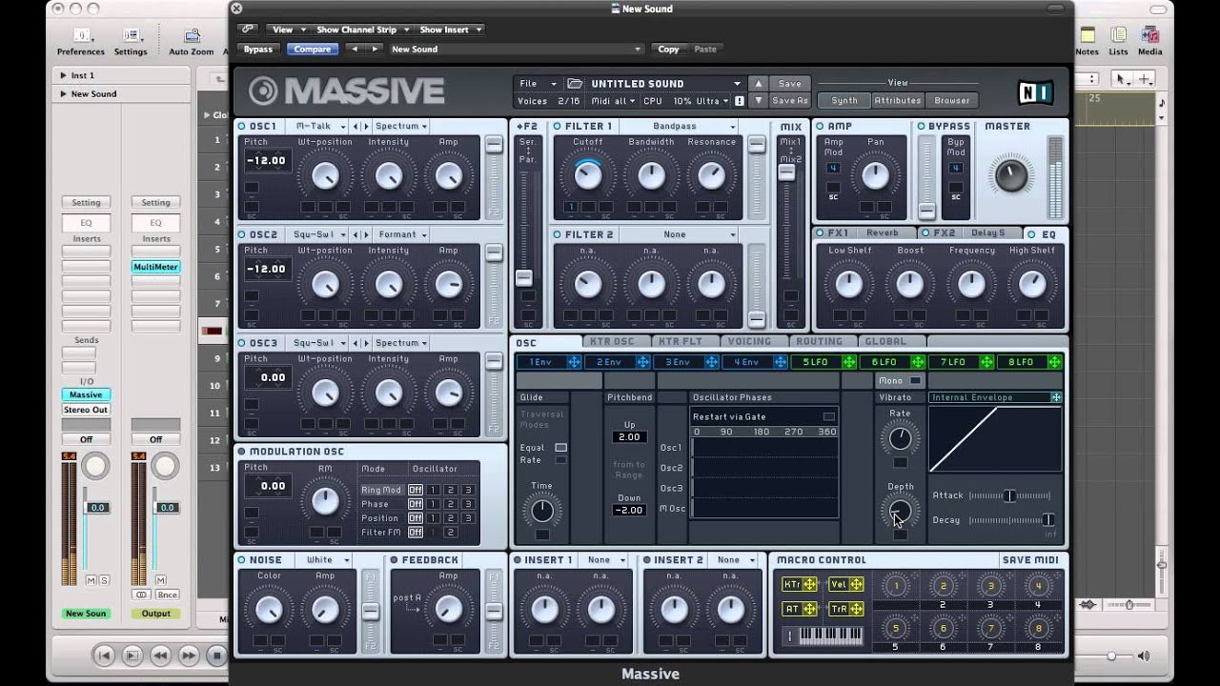Click Go to Beginning transport button
Screen dimensions: 1220x686
point(105,656)
